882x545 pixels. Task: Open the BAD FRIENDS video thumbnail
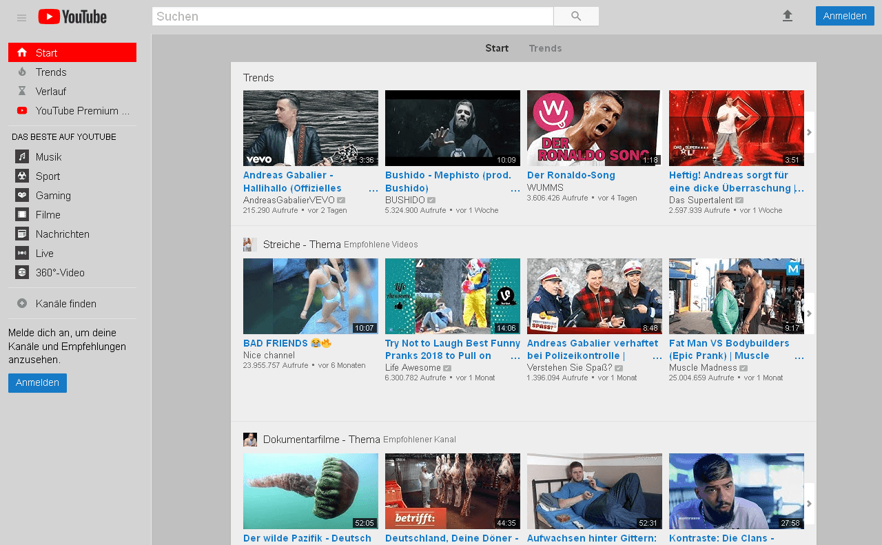(311, 296)
